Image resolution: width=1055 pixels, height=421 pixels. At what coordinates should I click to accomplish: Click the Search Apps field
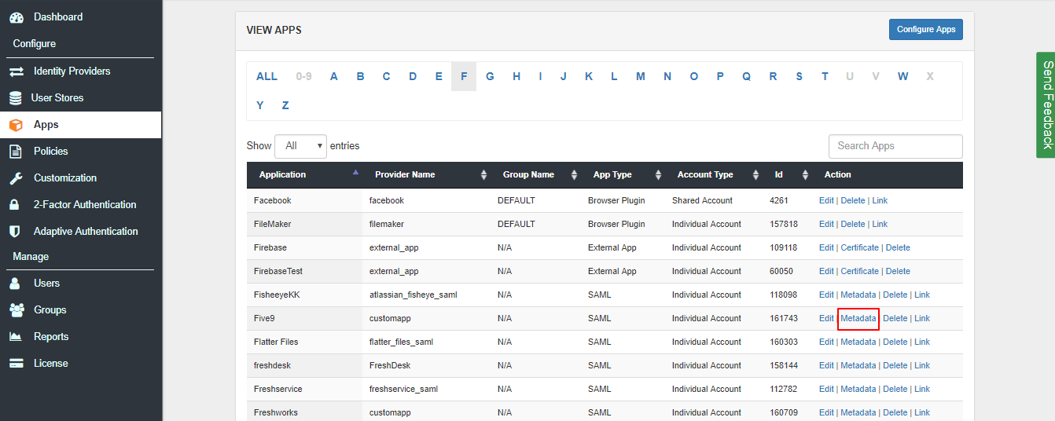point(895,146)
